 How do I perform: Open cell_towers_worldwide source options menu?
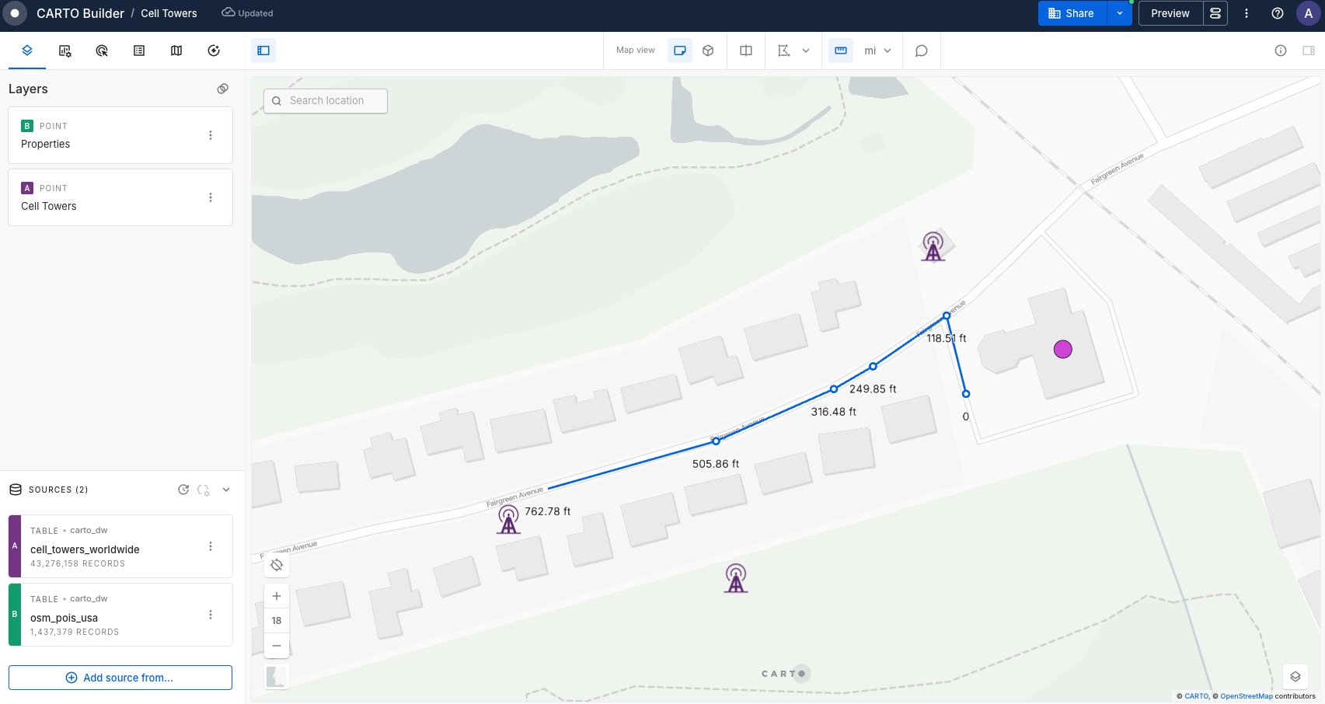point(211,546)
